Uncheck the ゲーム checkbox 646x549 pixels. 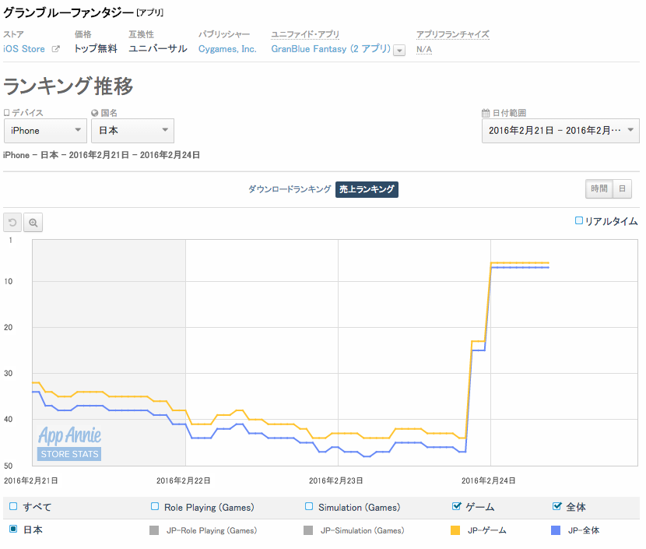(x=457, y=505)
